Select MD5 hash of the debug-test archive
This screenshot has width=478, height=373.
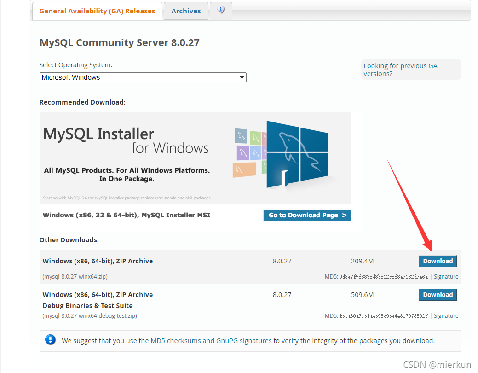coord(384,316)
